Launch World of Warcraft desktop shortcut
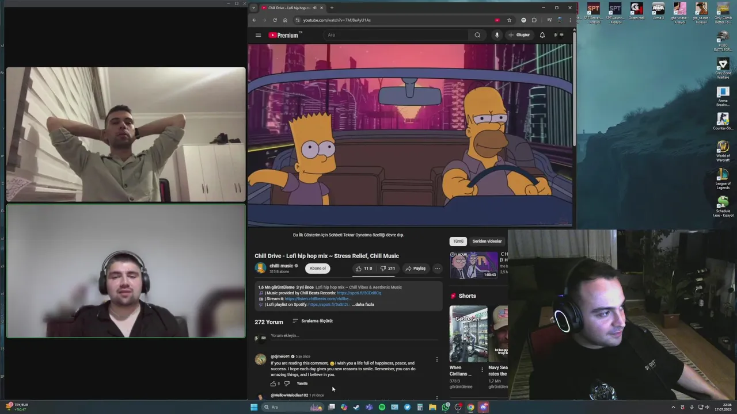Screen dimensions: 737x414 (723, 151)
